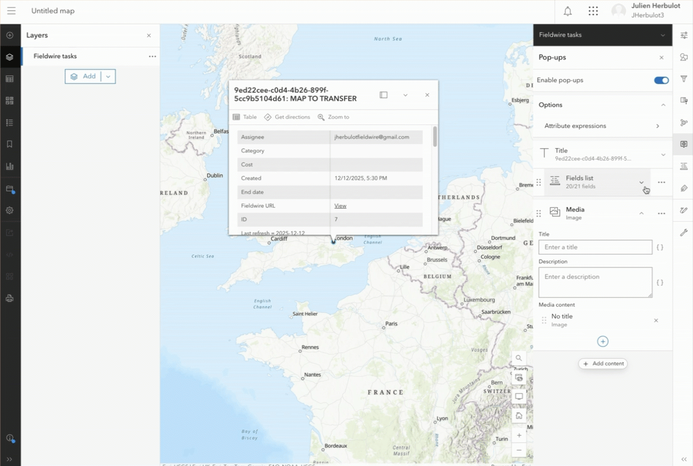The height and width of the screenshot is (466, 693).
Task: Expand the Fields list section chevron
Action: (x=641, y=183)
